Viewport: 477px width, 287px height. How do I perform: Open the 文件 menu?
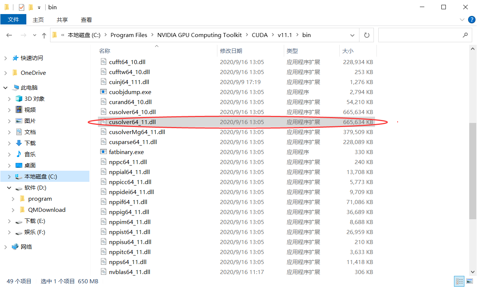[x=13, y=20]
